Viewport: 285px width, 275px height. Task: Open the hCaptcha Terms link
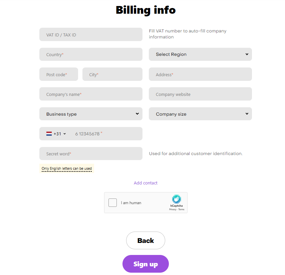[181, 210]
